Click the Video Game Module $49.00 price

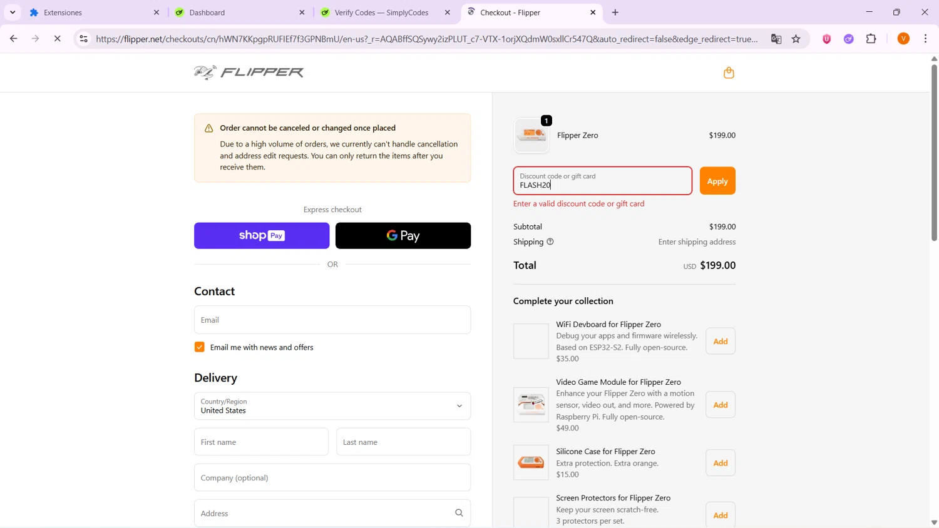click(x=568, y=428)
